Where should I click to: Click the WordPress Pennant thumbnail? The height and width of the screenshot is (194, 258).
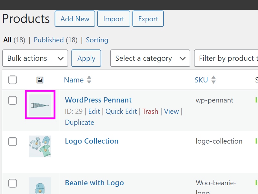pyautogui.click(x=40, y=105)
